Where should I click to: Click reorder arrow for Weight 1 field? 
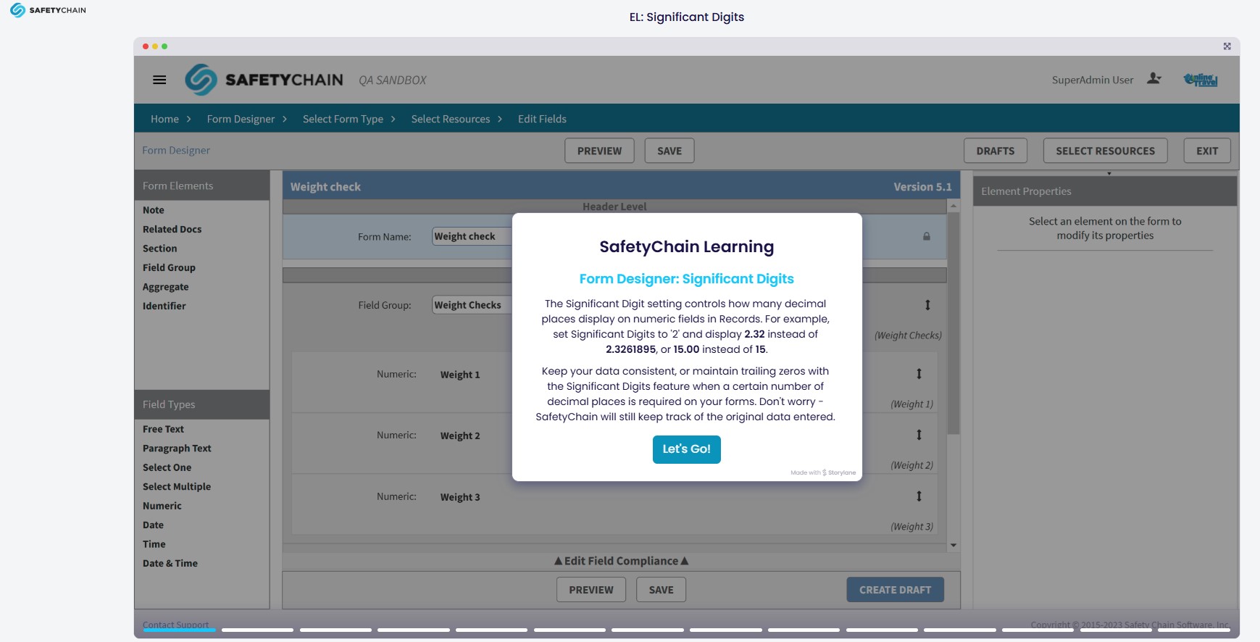click(x=919, y=374)
